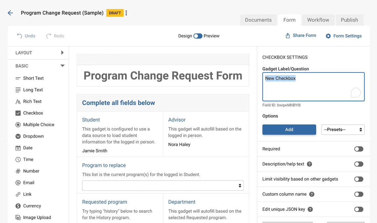Switch to the Publish tab
377x223 pixels.
349,20
